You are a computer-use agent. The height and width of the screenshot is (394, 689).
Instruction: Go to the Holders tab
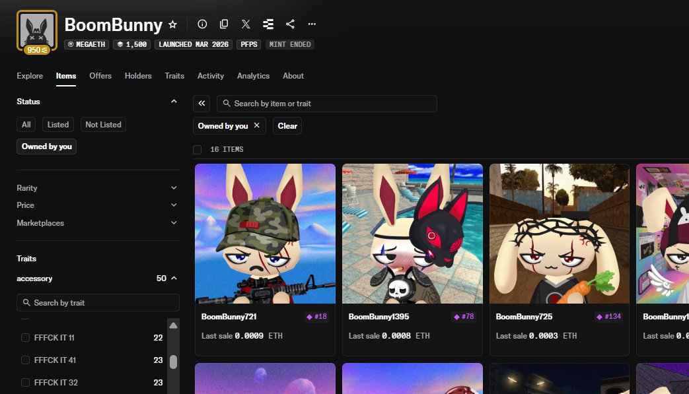[138, 76]
